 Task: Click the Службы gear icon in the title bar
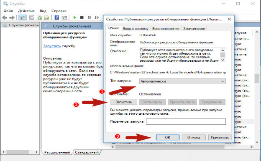(x=5, y=3)
